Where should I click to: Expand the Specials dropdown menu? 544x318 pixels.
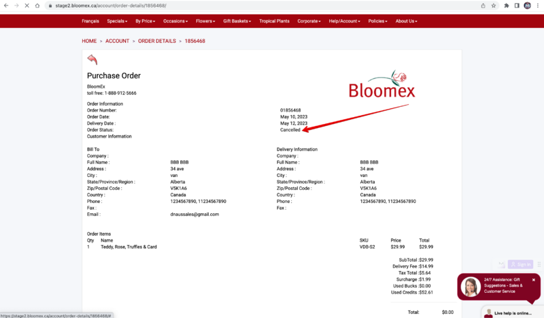tap(117, 21)
